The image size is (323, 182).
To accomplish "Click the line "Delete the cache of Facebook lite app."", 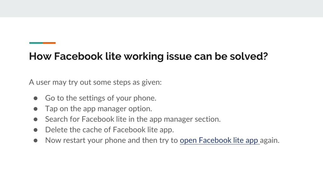I will click(x=109, y=130).
